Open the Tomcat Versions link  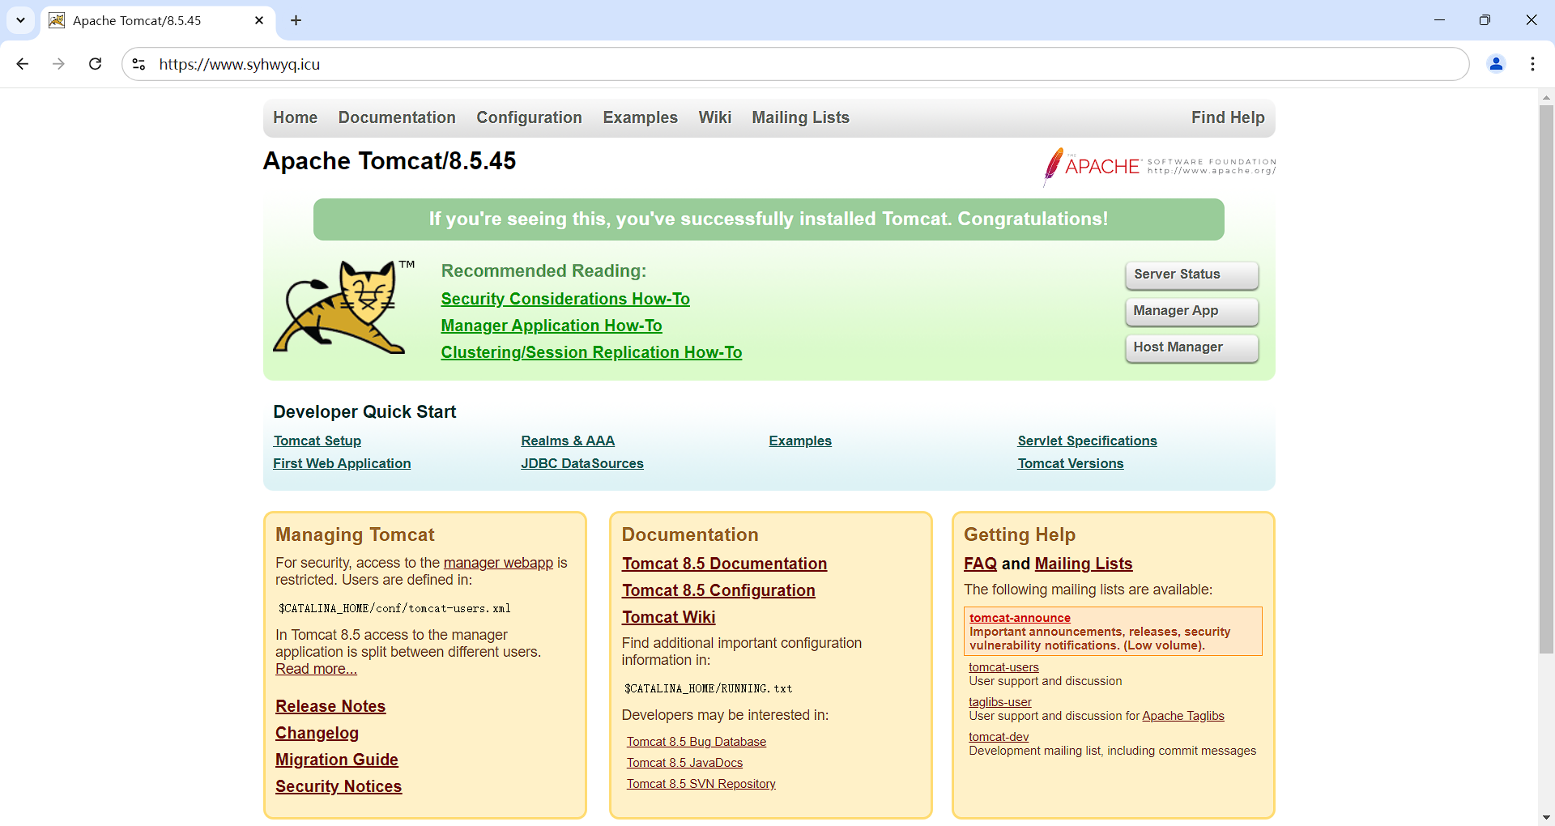pyautogui.click(x=1071, y=463)
